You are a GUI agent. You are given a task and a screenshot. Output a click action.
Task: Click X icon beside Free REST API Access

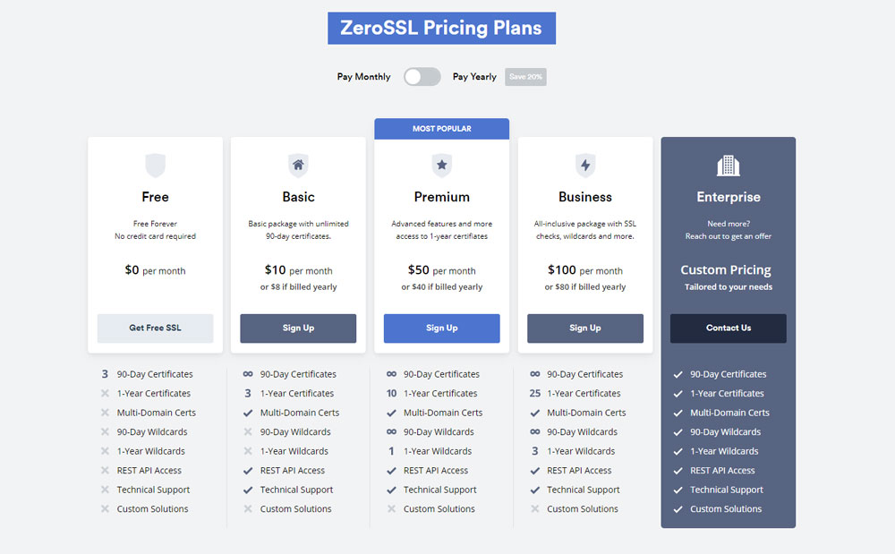tap(105, 471)
